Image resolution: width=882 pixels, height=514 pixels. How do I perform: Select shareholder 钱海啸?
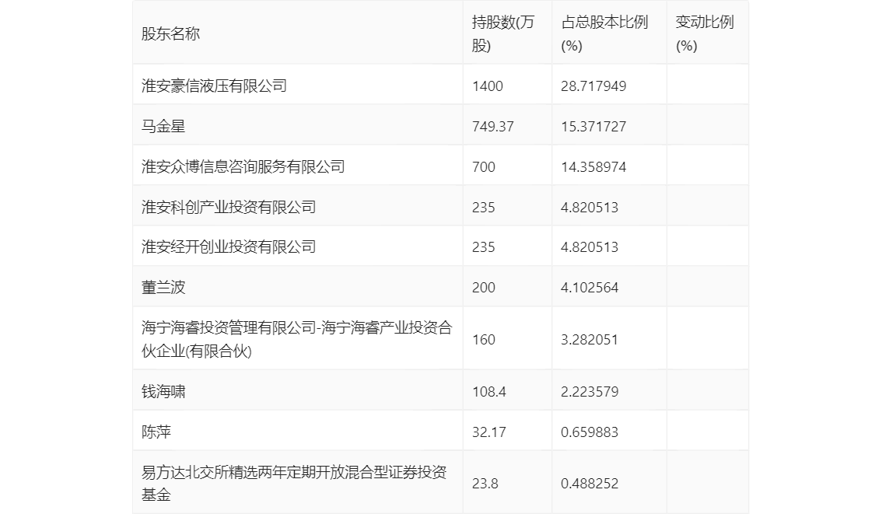(163, 391)
